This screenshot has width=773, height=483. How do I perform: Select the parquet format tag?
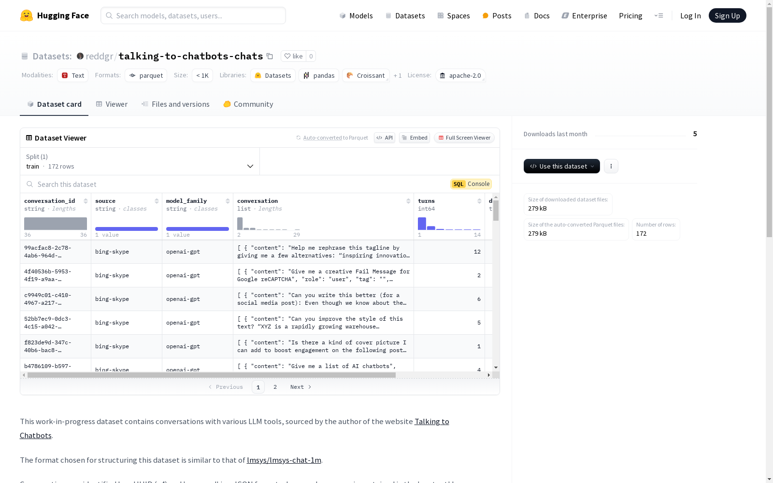(146, 75)
